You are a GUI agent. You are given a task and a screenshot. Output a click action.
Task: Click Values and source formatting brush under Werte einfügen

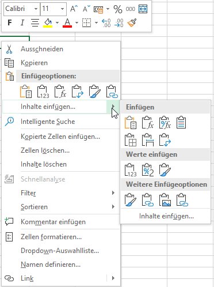(x=165, y=170)
